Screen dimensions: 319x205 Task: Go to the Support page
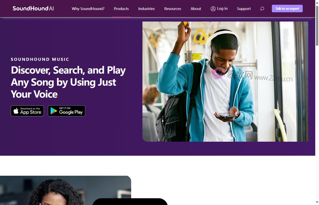pyautogui.click(x=244, y=9)
